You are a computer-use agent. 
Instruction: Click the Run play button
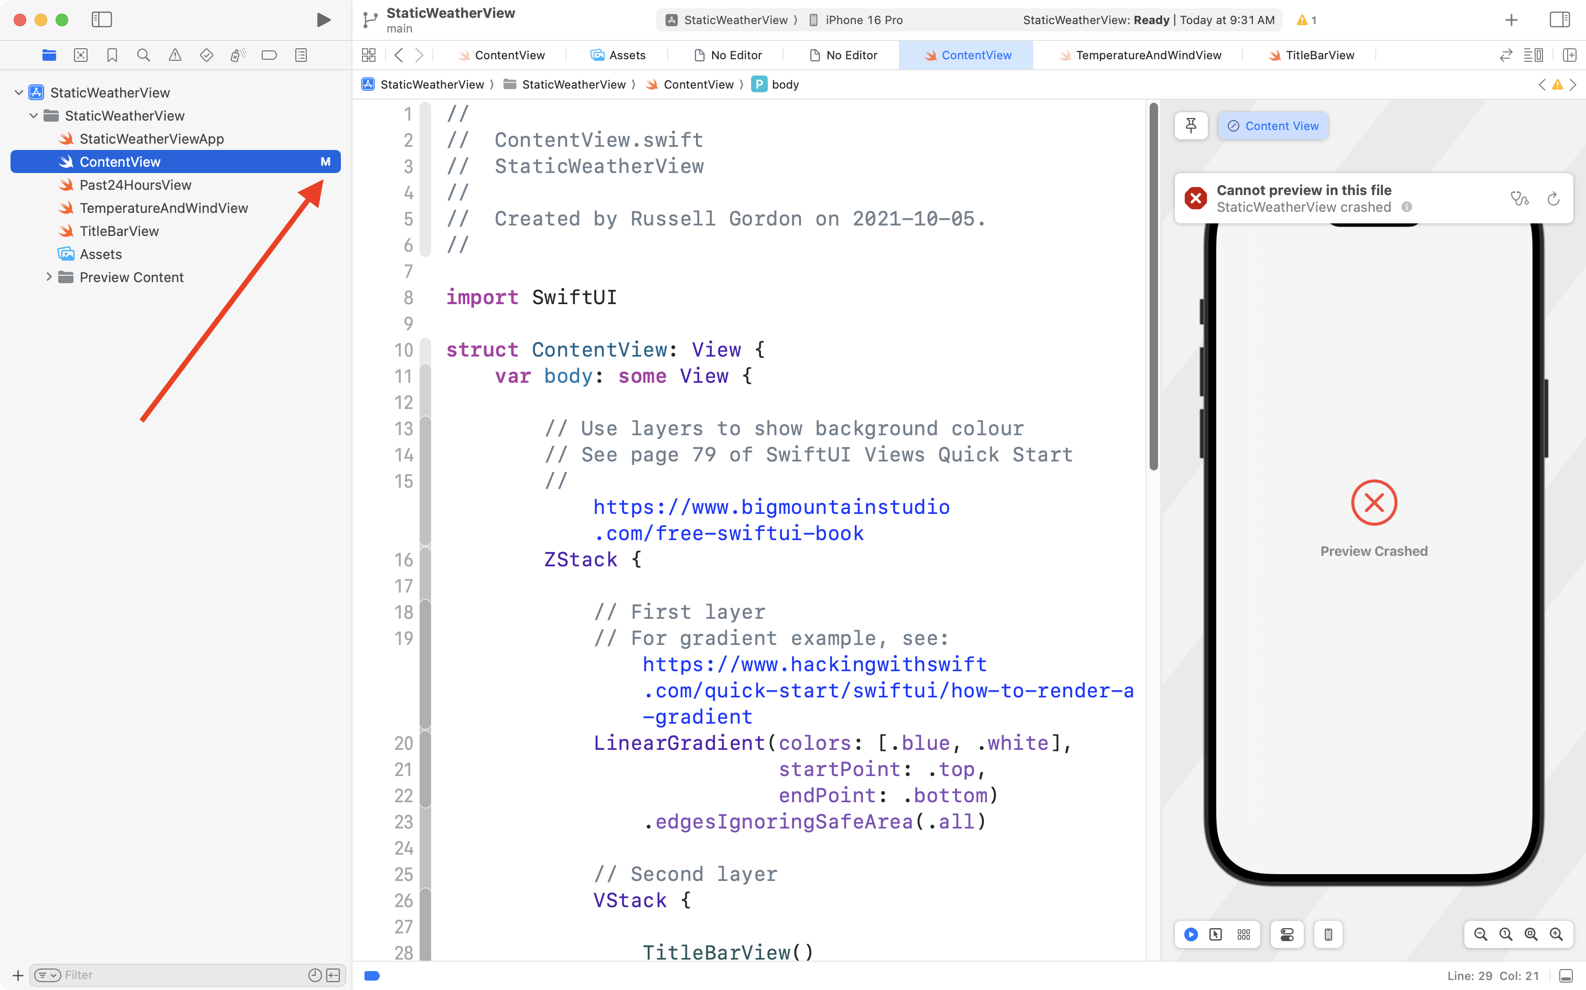click(323, 19)
